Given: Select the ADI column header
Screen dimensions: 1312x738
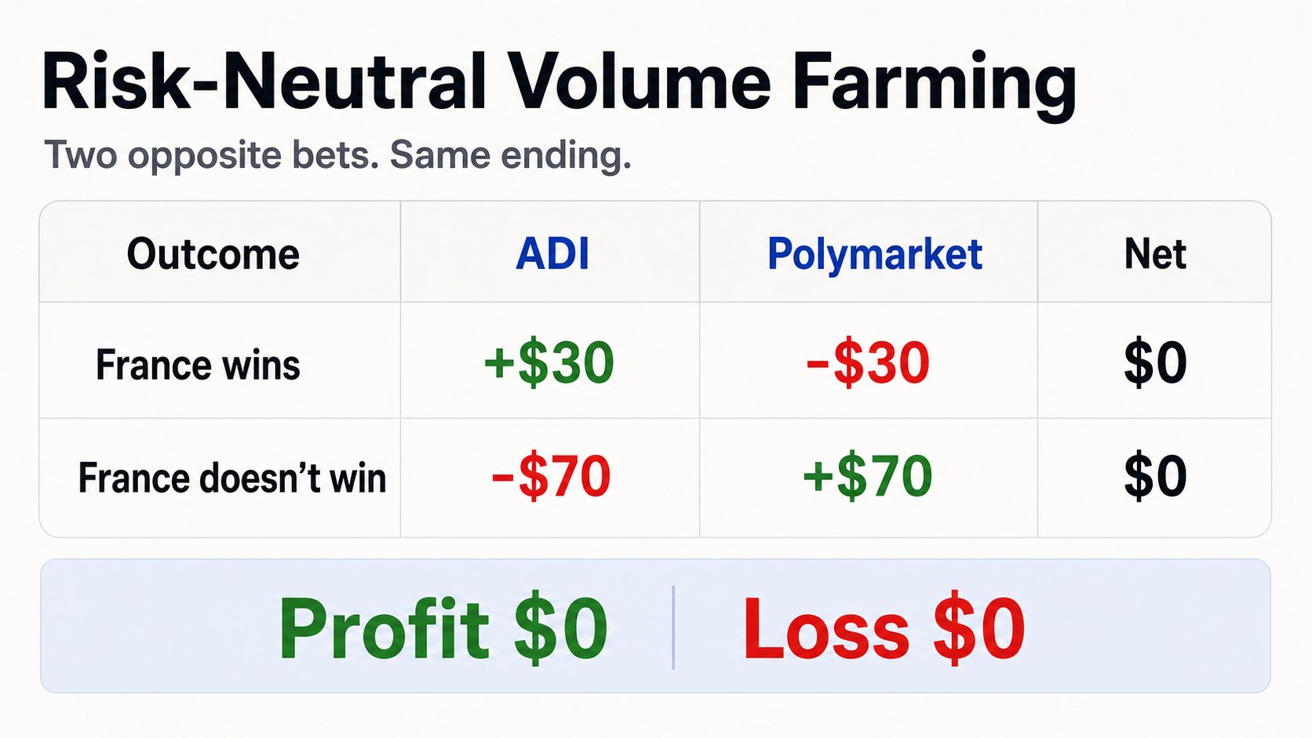Looking at the screenshot, I should click(552, 254).
